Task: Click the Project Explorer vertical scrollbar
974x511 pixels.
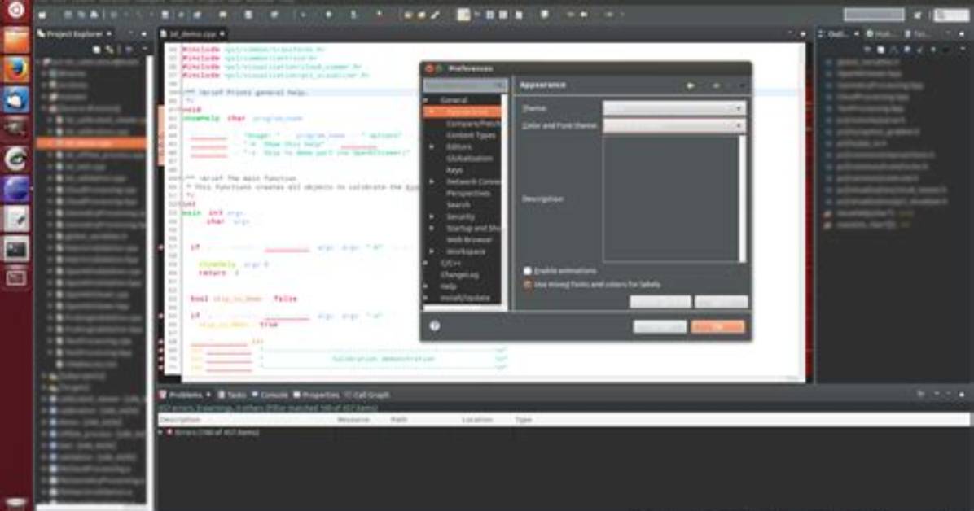Action: coord(149,279)
